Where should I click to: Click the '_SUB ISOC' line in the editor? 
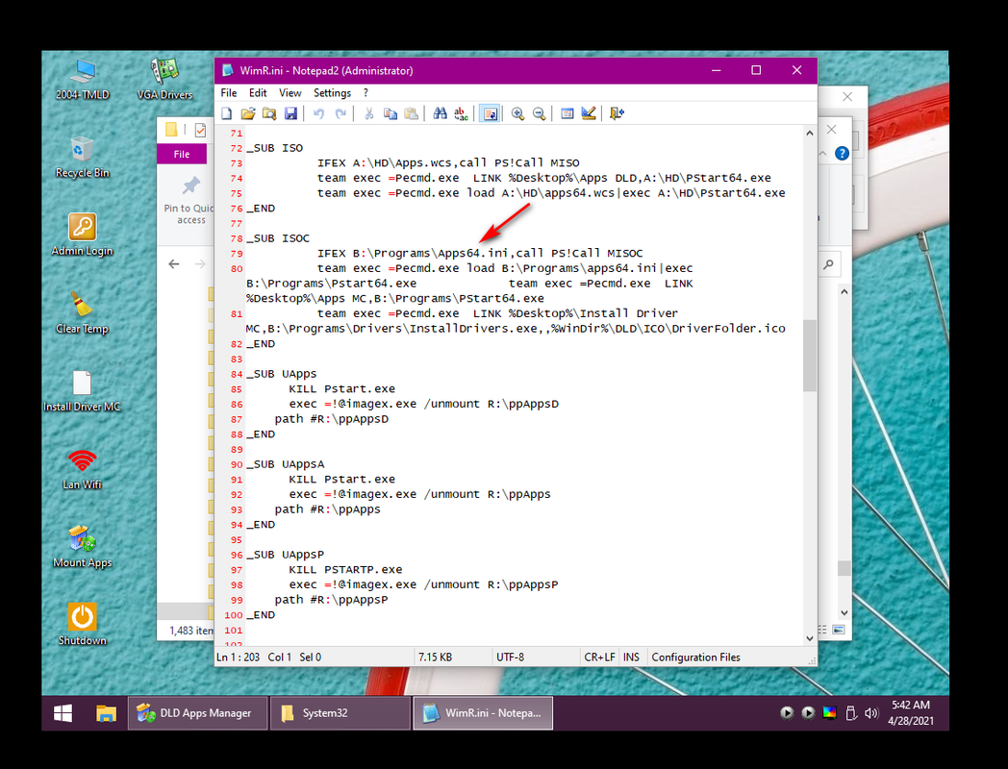pos(278,238)
